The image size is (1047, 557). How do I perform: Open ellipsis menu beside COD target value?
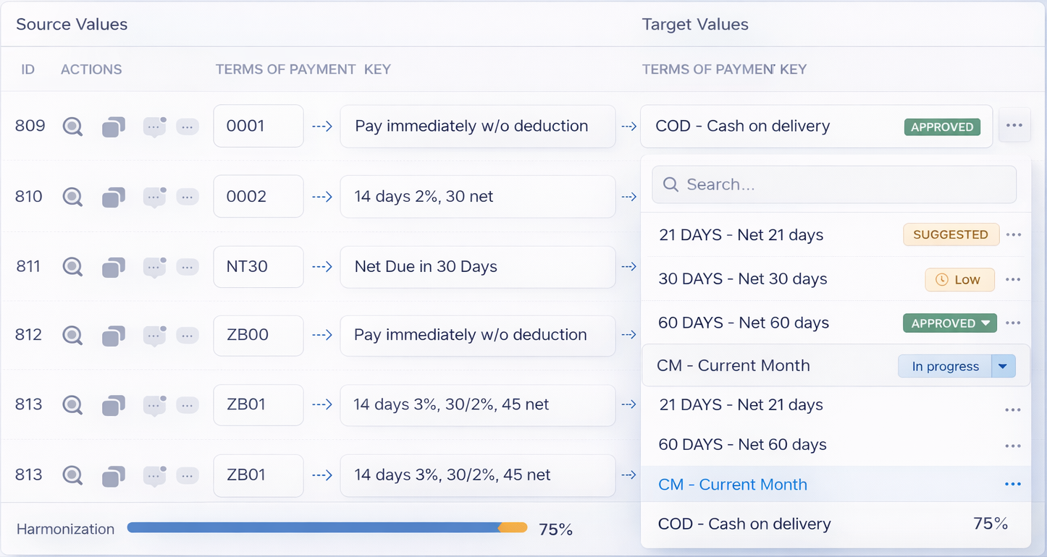(x=1014, y=126)
